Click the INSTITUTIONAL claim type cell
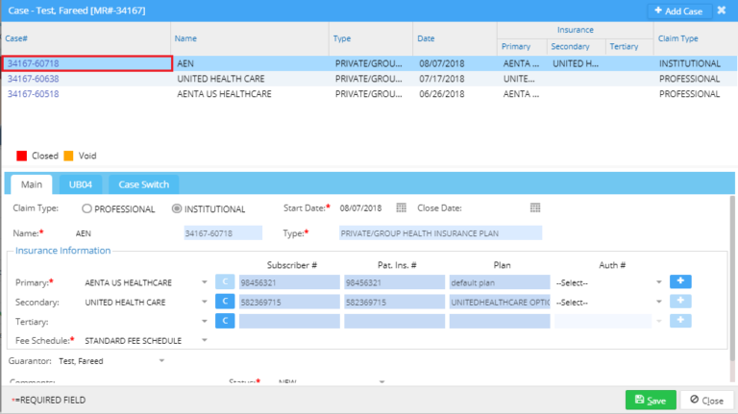The image size is (738, 414). [x=690, y=63]
